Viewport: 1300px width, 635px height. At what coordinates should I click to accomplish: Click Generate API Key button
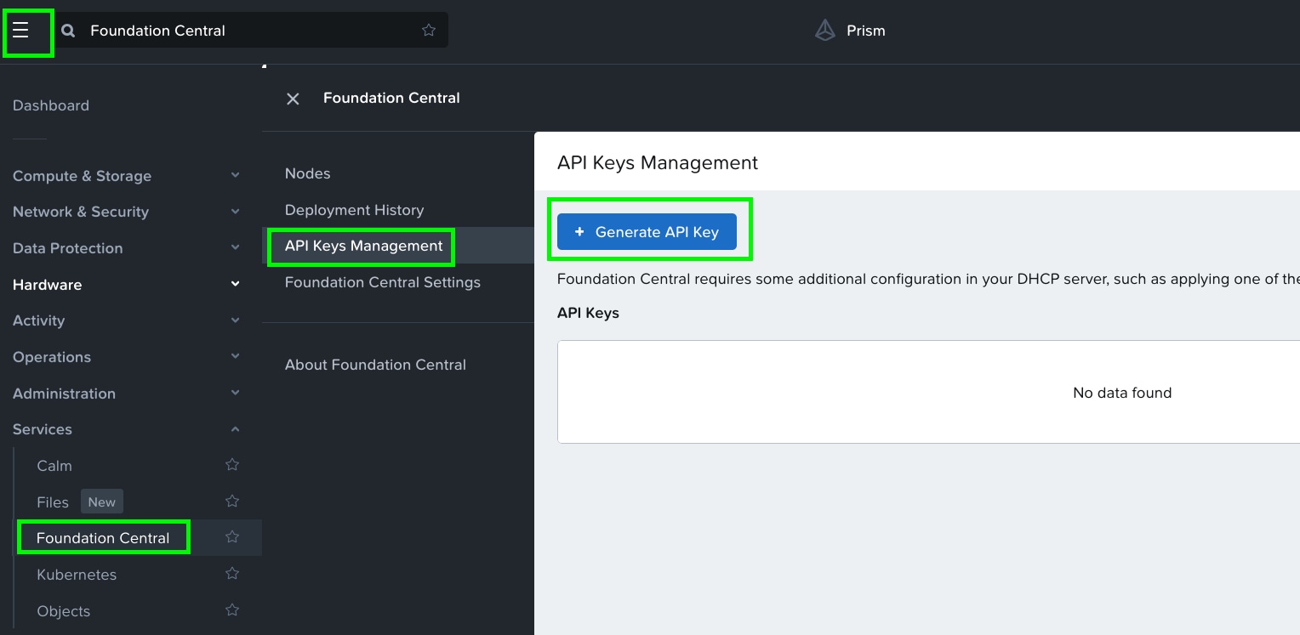coord(647,232)
